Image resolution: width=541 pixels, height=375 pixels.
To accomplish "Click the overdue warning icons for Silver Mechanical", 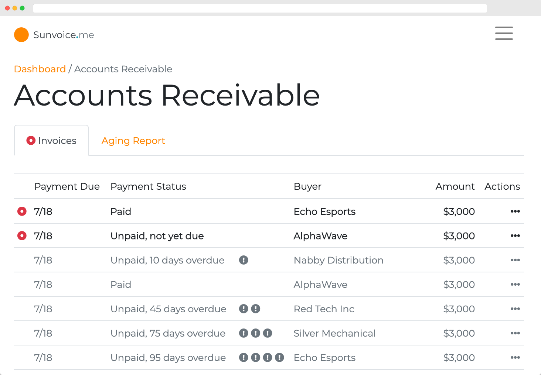I will [x=255, y=333].
